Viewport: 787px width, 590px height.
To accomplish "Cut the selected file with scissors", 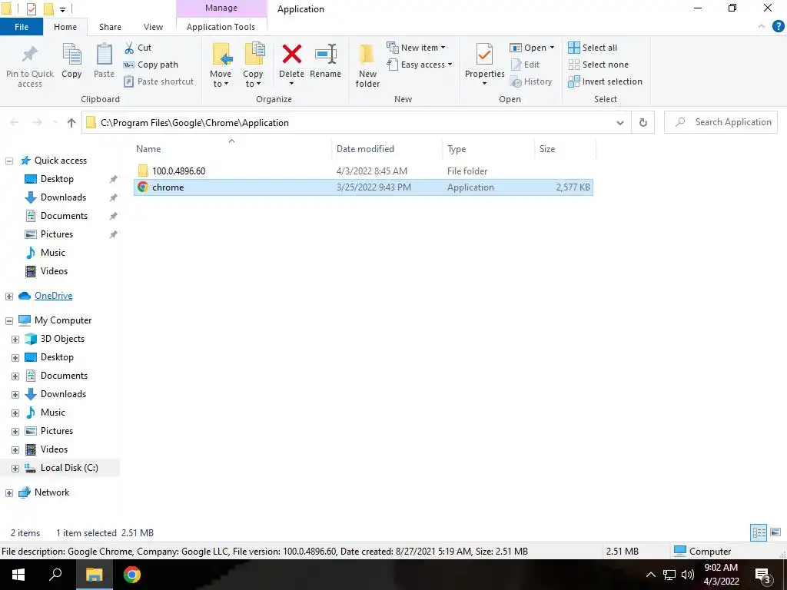I will (x=138, y=48).
